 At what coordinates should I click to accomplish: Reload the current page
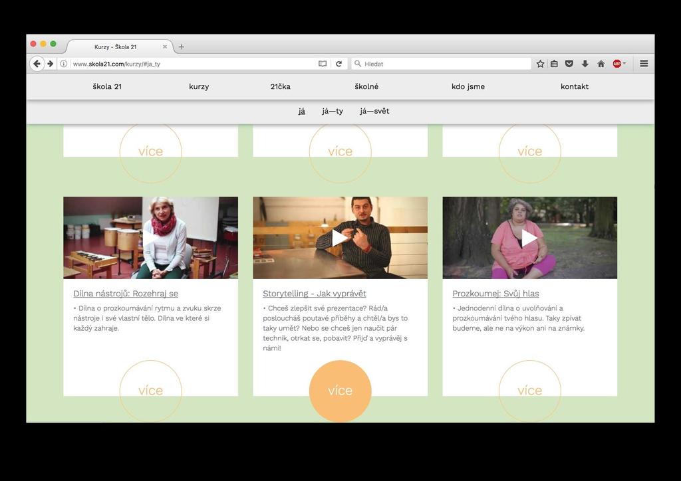point(339,64)
